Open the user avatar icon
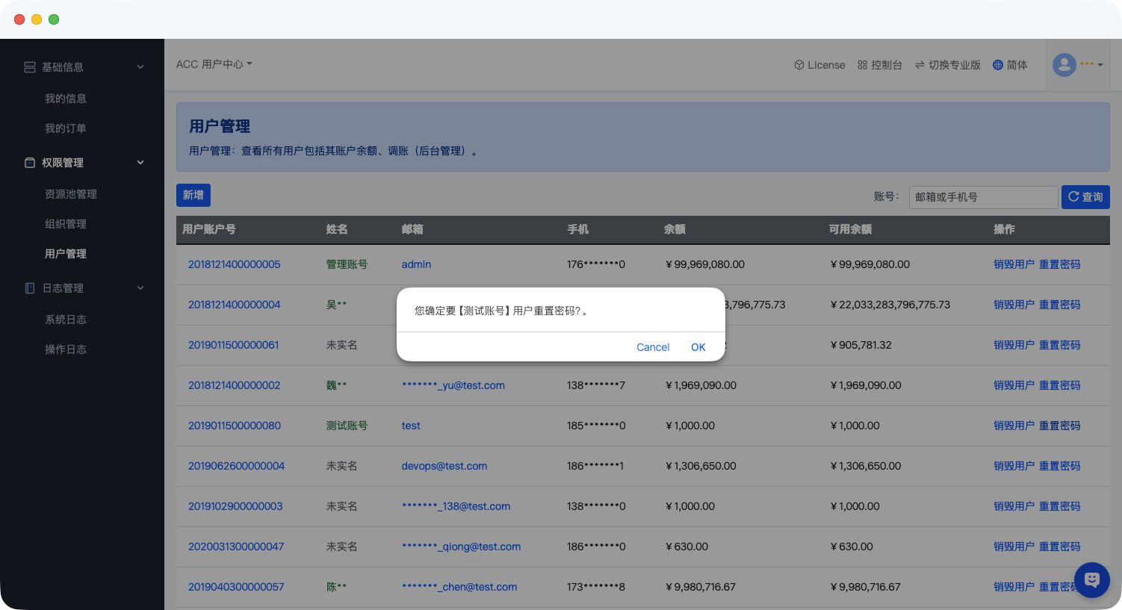 point(1064,65)
